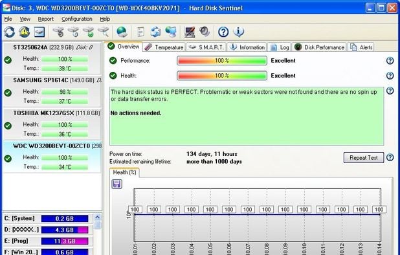The width and height of the screenshot is (400, 255).
Task: Open the S.M.A.R.T. tab
Action: (206, 47)
